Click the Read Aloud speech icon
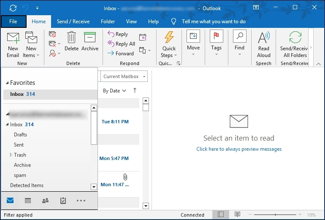Image resolution: width=325 pixels, height=220 pixels. pyautogui.click(x=264, y=45)
